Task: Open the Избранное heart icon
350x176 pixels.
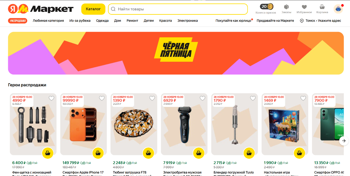Action: (x=304, y=7)
